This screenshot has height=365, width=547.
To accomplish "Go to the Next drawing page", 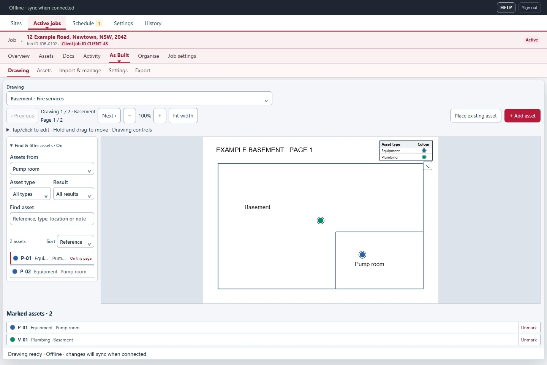I will coord(109,116).
